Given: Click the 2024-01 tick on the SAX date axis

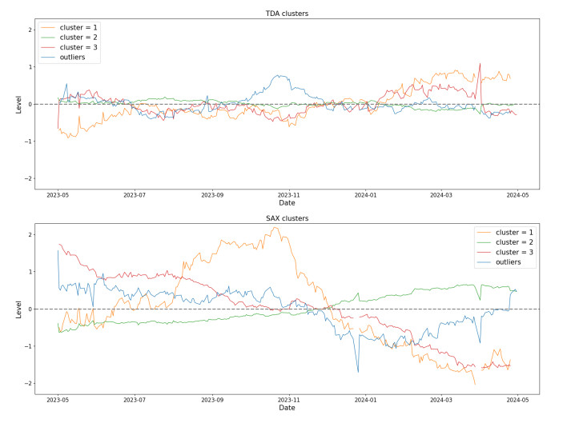Looking at the screenshot, I should pos(365,398).
